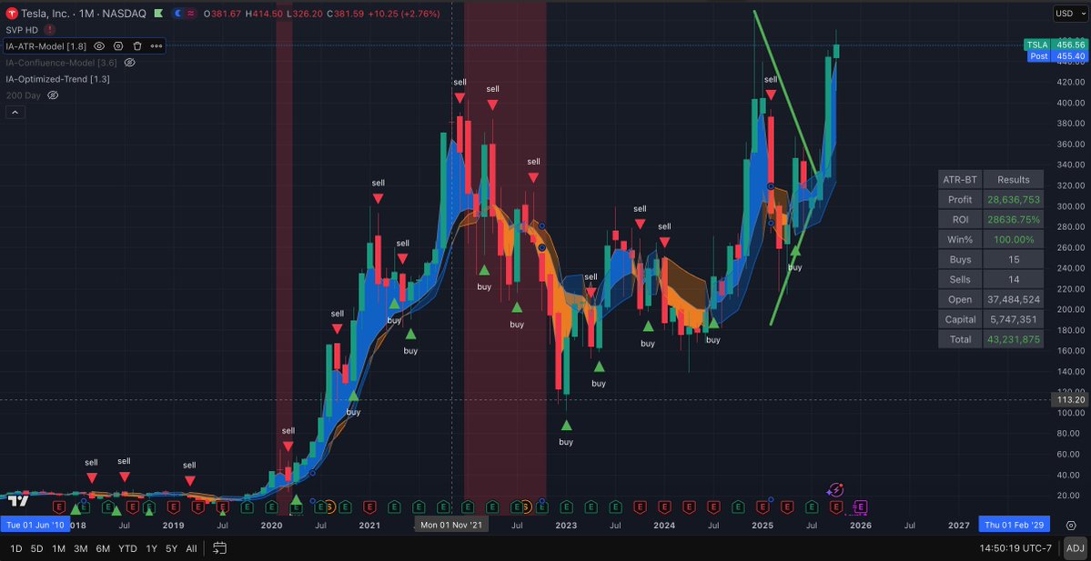Click the purple lightning event icon

click(837, 491)
